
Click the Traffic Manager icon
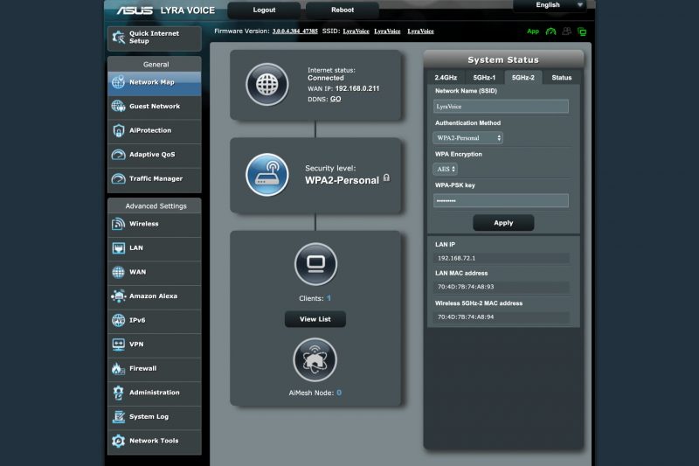click(x=119, y=178)
